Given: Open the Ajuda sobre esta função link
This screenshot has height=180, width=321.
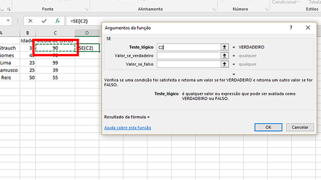Looking at the screenshot, I should (128, 128).
